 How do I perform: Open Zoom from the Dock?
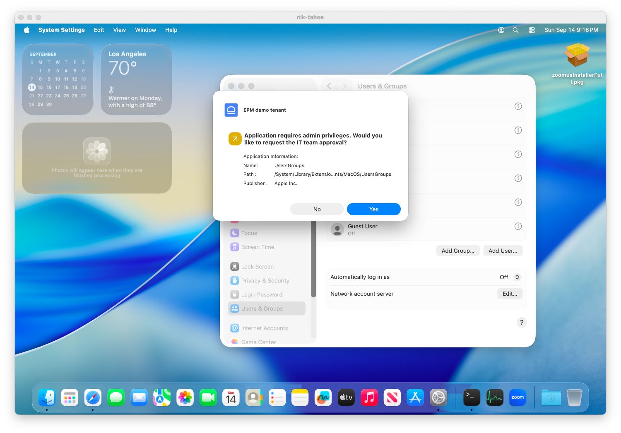click(x=517, y=398)
